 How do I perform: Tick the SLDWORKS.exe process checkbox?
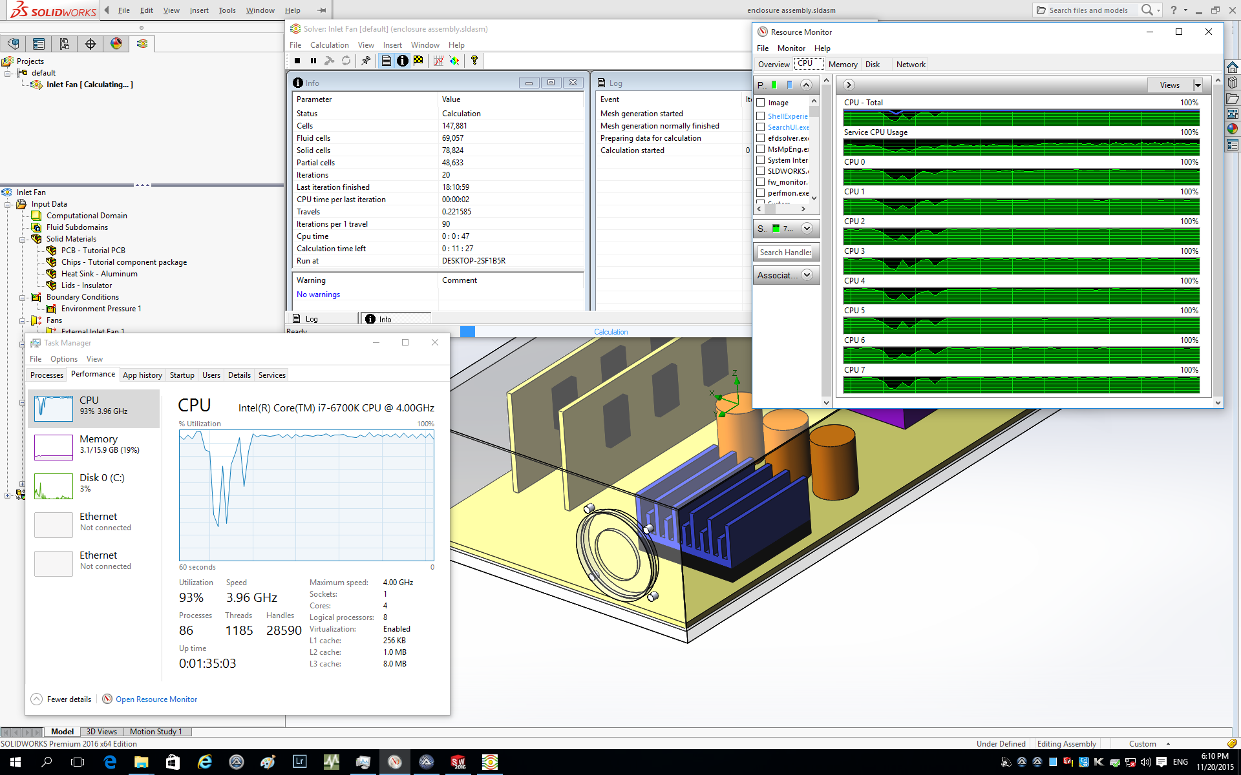click(x=761, y=171)
